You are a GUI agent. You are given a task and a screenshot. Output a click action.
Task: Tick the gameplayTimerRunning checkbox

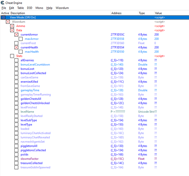click(x=16, y=95)
